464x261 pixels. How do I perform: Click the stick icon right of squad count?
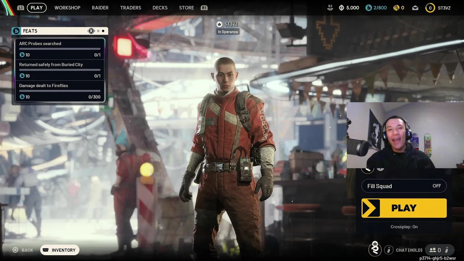click(x=447, y=250)
